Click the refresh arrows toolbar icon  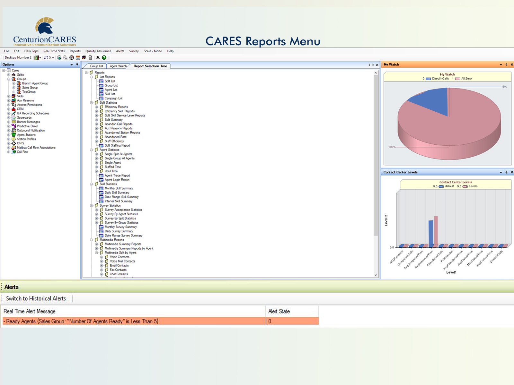[46, 58]
